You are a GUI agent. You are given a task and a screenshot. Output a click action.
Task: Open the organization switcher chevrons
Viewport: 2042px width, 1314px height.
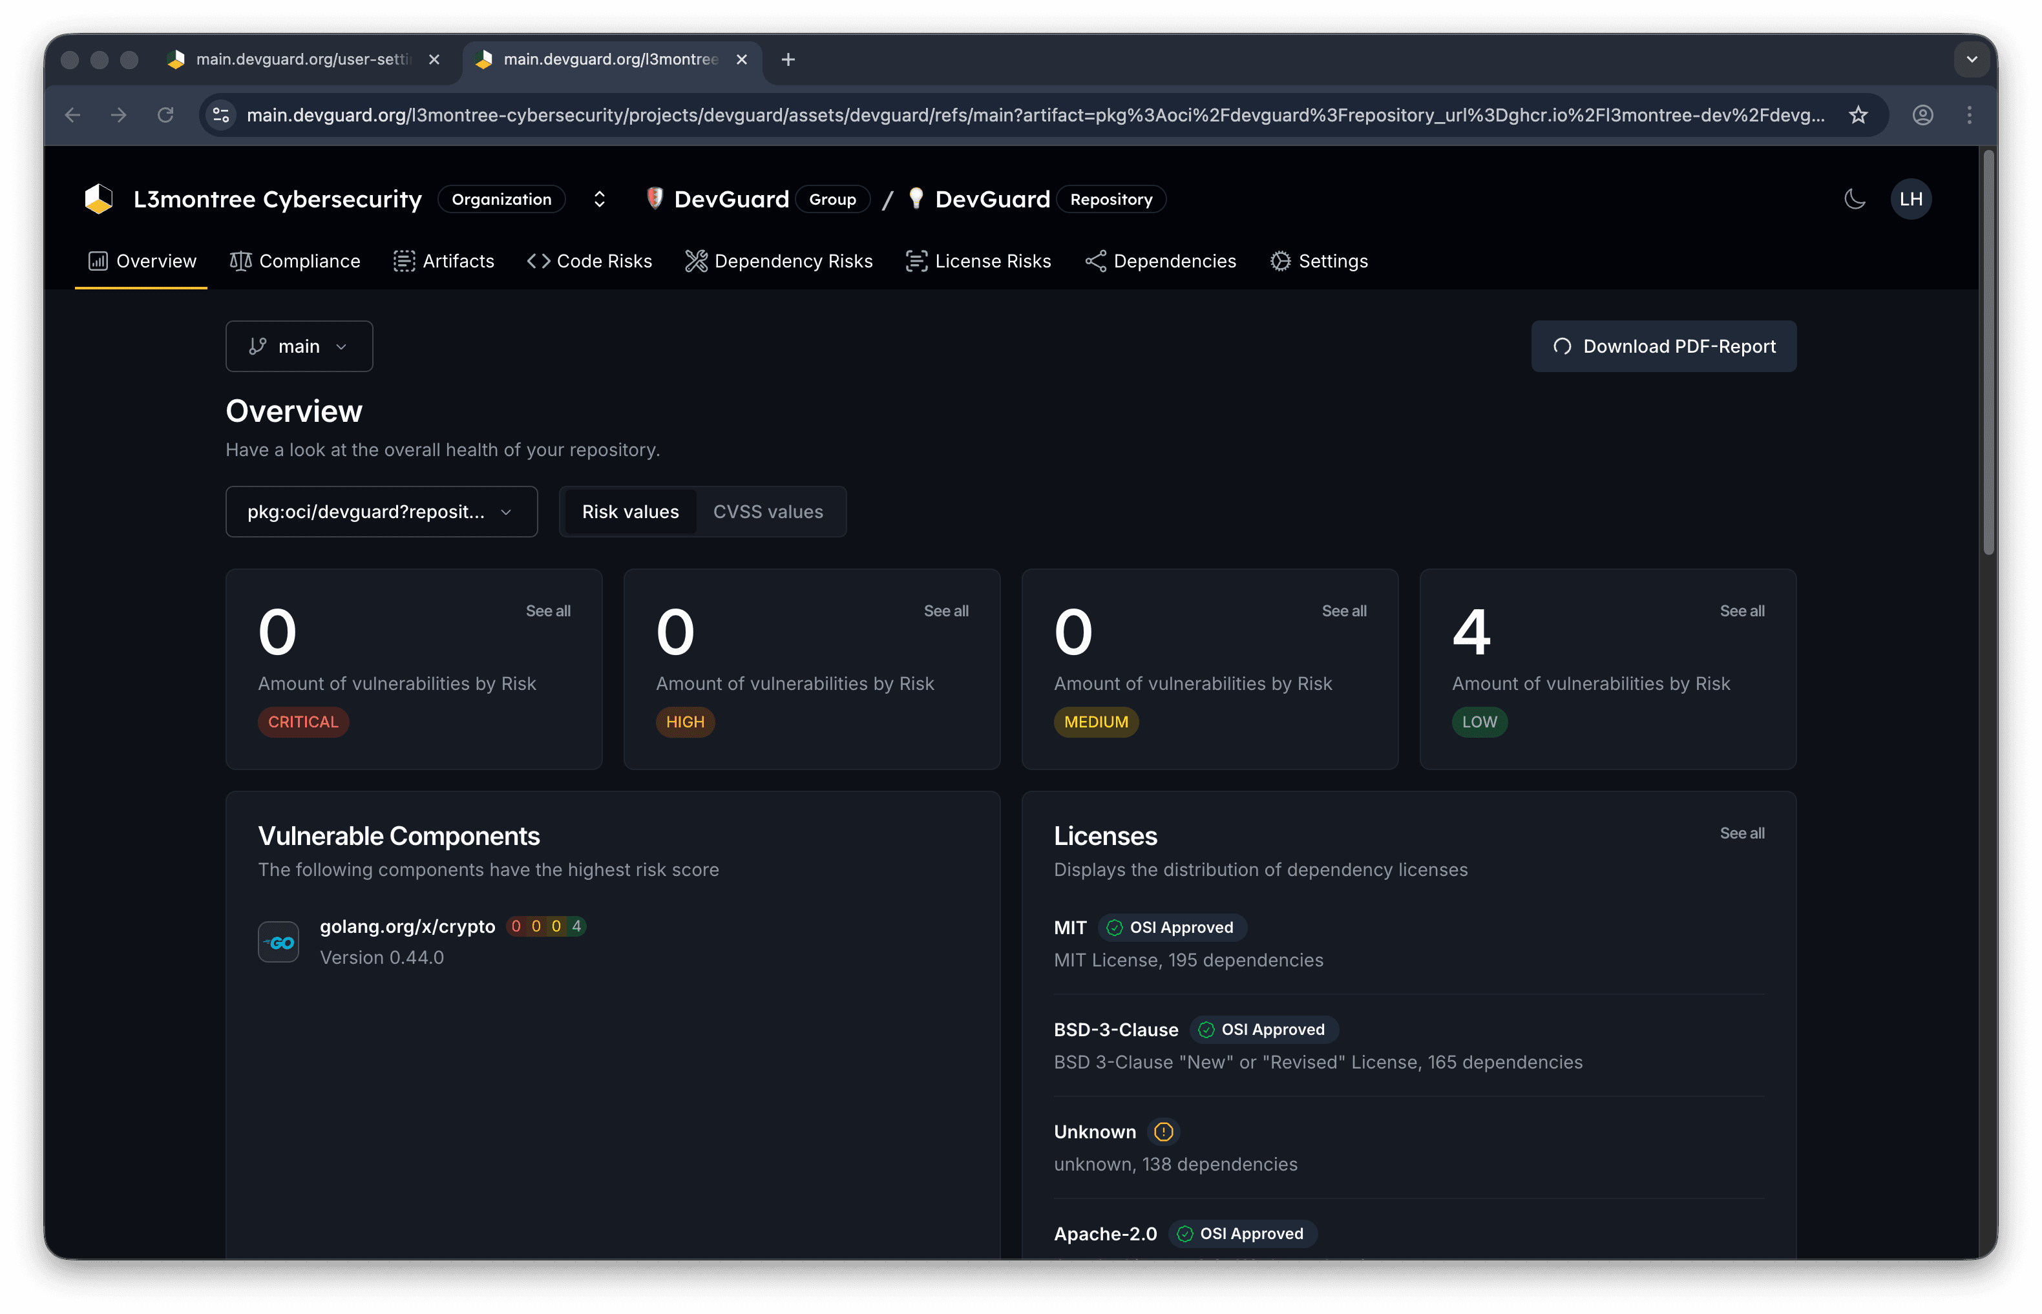(x=599, y=199)
